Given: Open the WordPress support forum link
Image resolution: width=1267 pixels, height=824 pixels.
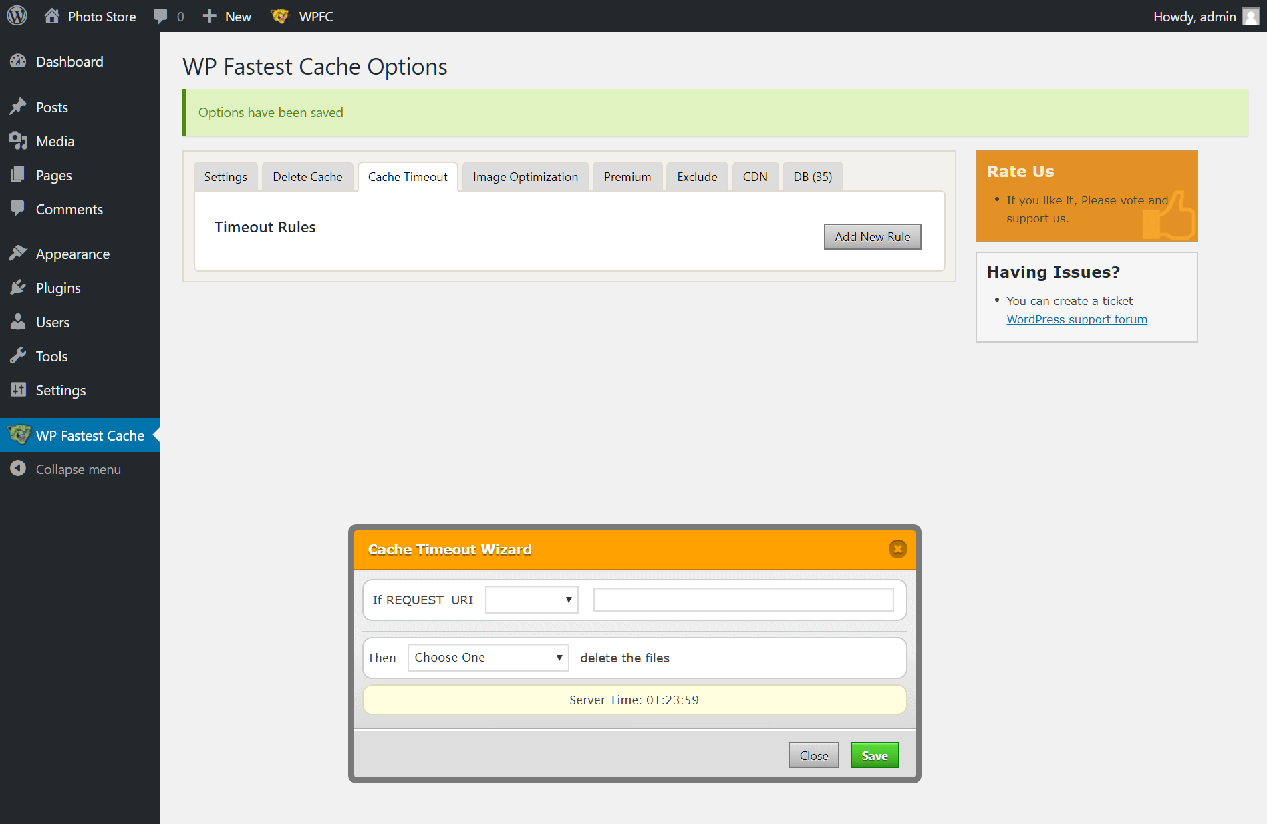Looking at the screenshot, I should pyautogui.click(x=1077, y=319).
